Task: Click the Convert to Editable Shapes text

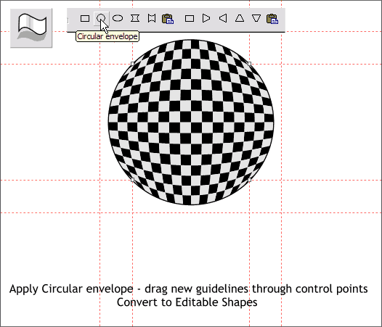Action: [x=187, y=302]
